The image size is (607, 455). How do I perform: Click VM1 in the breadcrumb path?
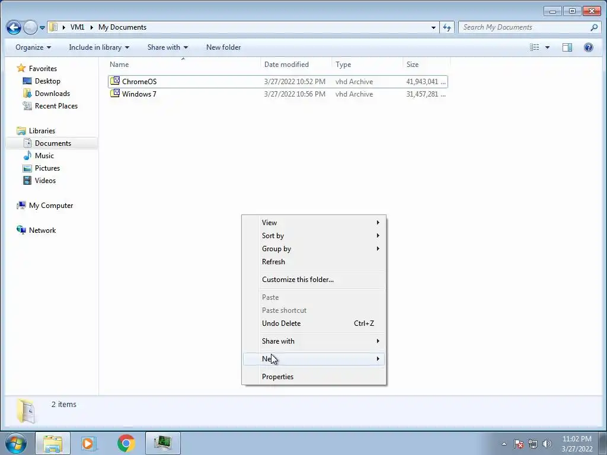pyautogui.click(x=77, y=27)
